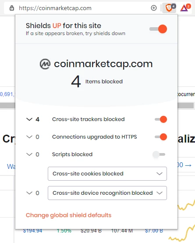This screenshot has height=243, width=195.
Task: Click the coinmarketcap.com URL in address bar
Action: pos(55,8)
